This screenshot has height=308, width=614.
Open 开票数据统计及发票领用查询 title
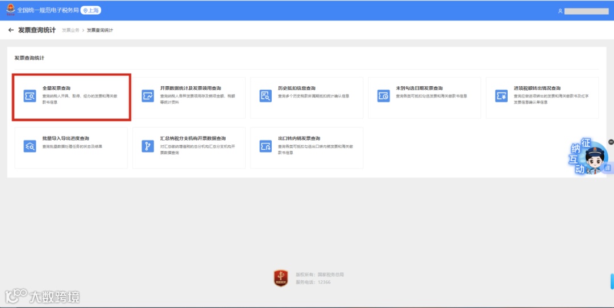point(190,88)
